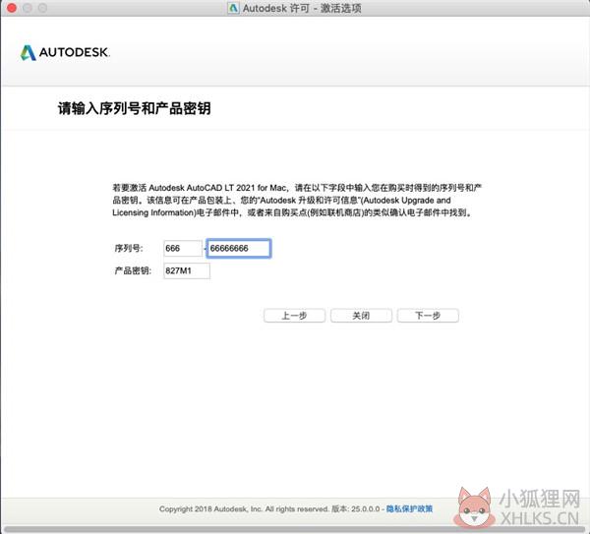Viewport: 590px width, 534px height.
Task: Click the window title Autodesk 许可 - 激活选项
Action: pos(302,8)
